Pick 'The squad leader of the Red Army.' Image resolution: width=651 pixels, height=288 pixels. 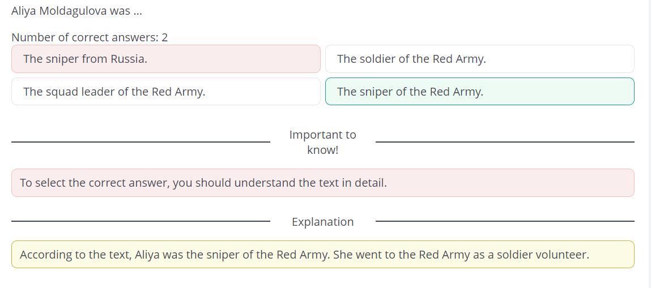coord(165,92)
